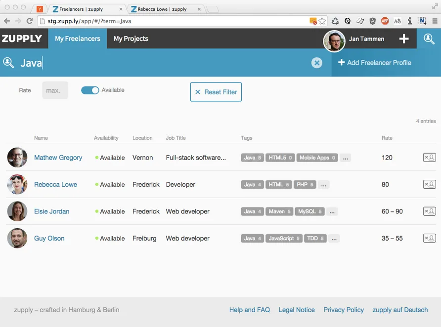Image resolution: width=441 pixels, height=327 pixels.
Task: Open a new browser tab
Action: [x=213, y=9]
